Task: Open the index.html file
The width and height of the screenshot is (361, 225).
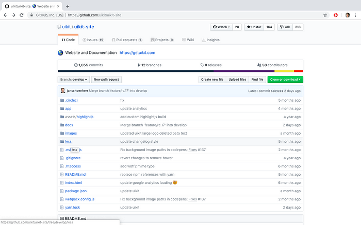Action: click(74, 183)
